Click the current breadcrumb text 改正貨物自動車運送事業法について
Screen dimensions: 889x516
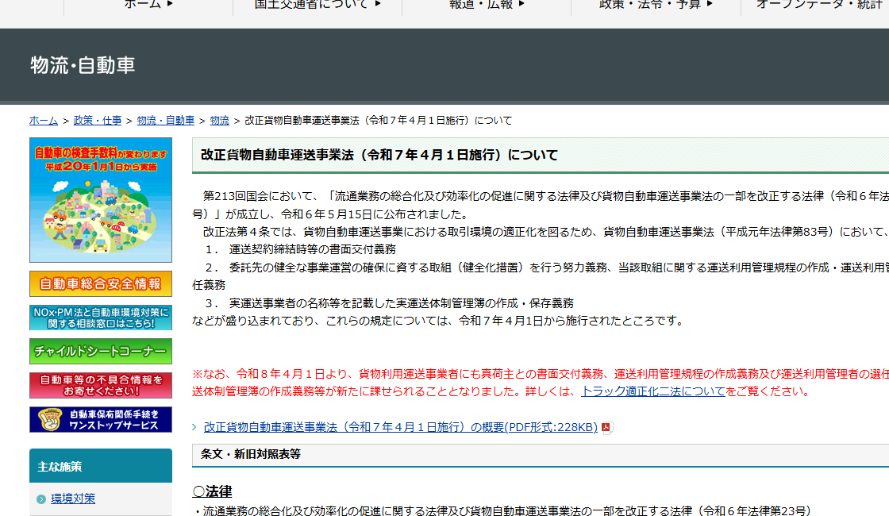click(x=378, y=120)
